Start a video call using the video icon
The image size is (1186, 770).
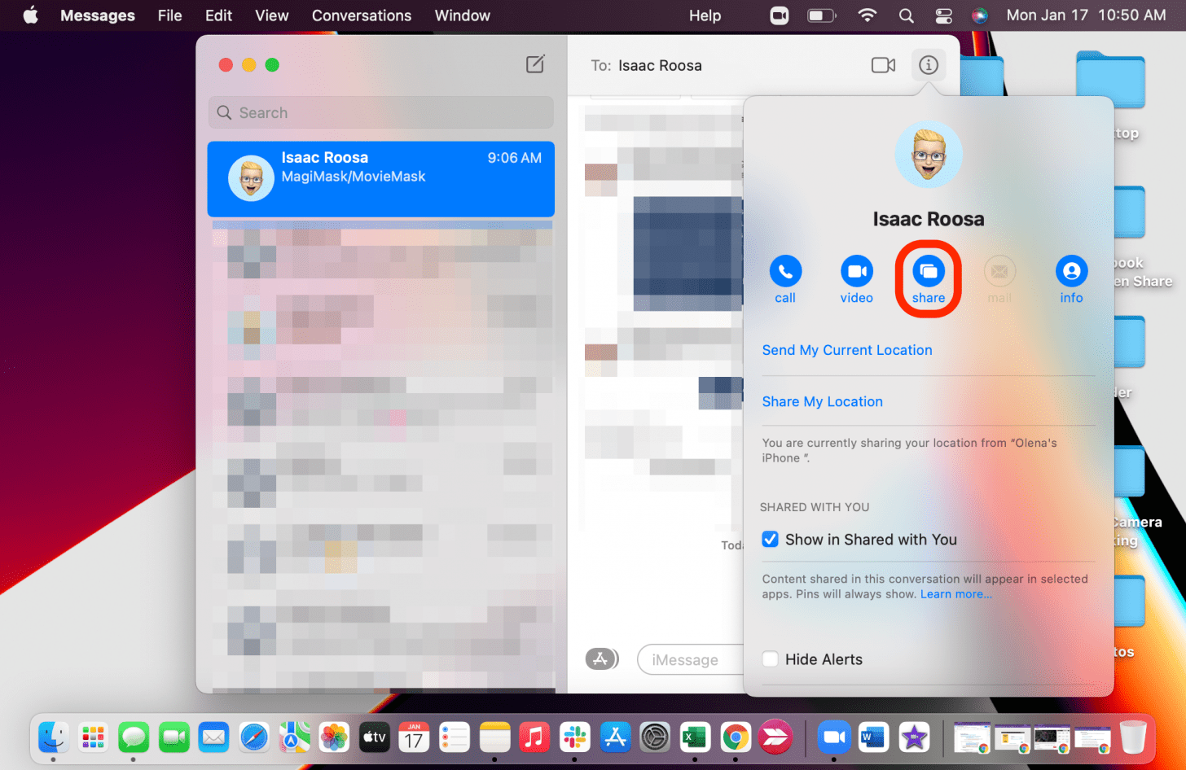point(856,272)
